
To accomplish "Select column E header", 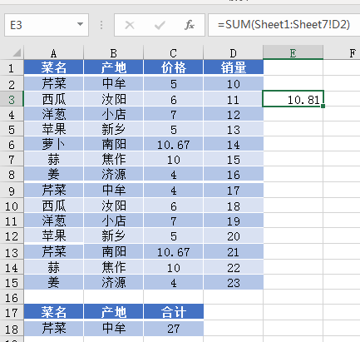I will [x=293, y=52].
